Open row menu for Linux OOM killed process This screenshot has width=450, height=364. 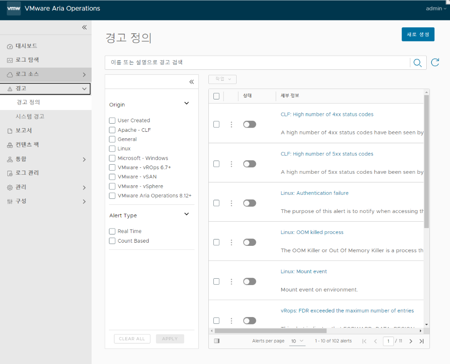pos(231,243)
